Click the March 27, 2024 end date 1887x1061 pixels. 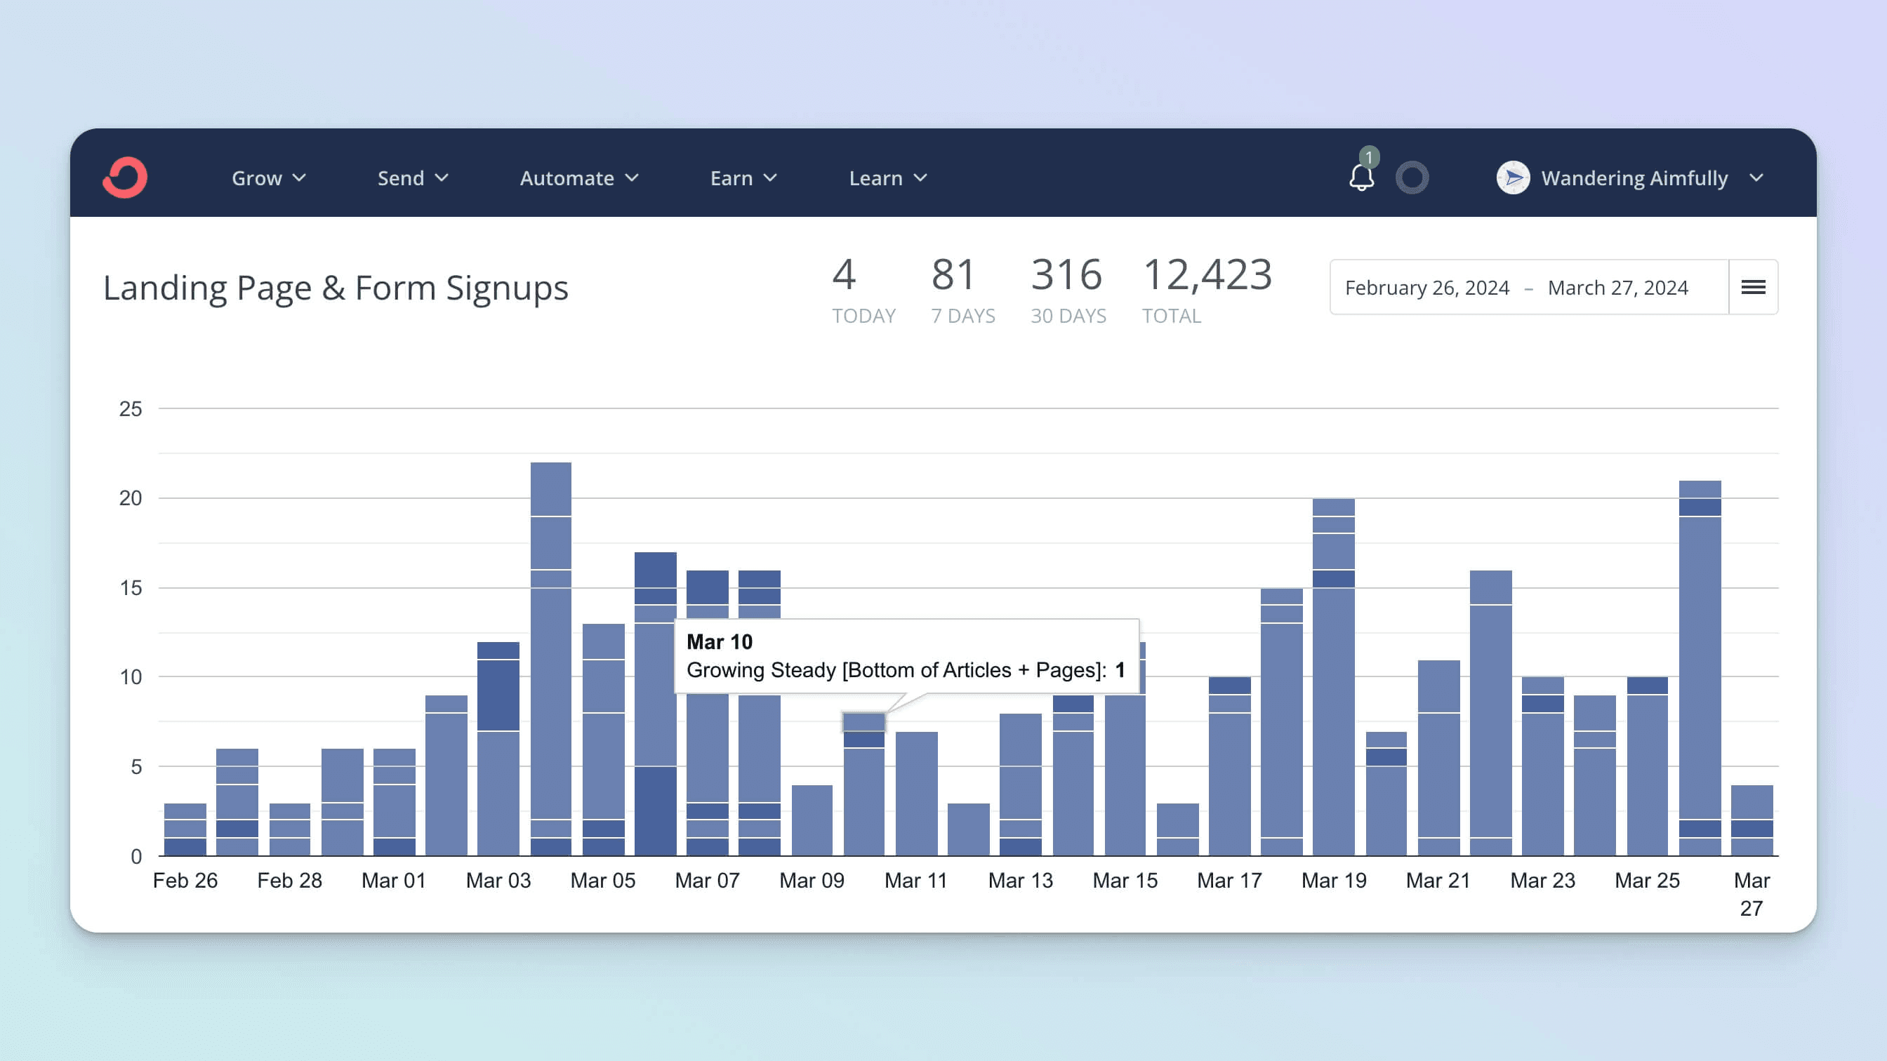point(1617,288)
